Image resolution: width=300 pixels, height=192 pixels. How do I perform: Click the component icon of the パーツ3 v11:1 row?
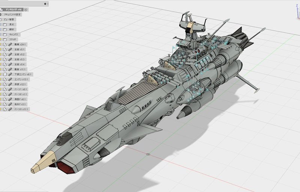pyautogui.click(x=5, y=109)
